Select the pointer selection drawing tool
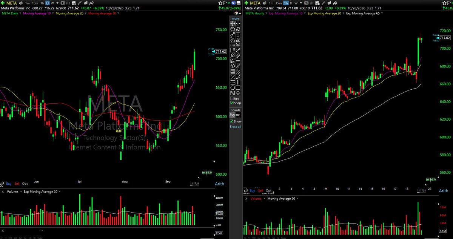Image resolution: width=453 pixels, height=239 pixels. click(233, 23)
